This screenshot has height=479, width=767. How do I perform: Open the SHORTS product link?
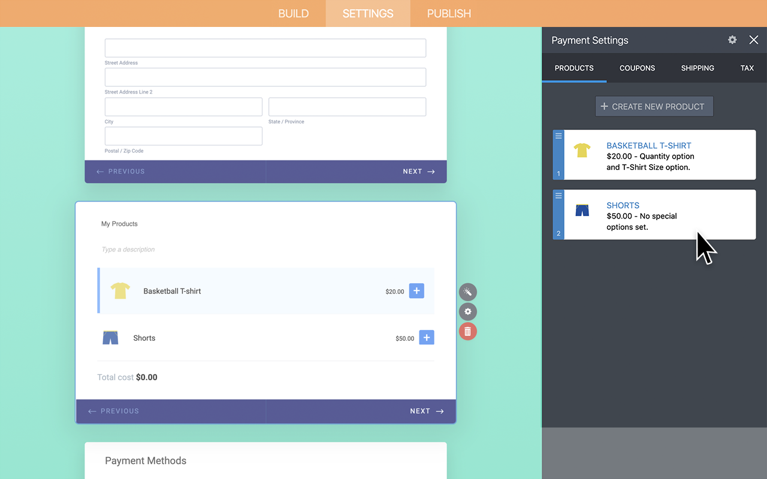623,205
